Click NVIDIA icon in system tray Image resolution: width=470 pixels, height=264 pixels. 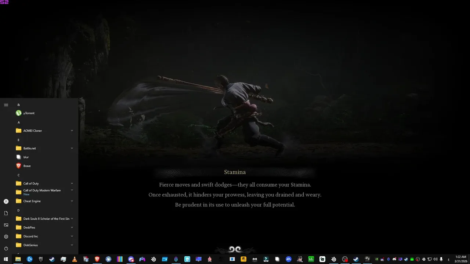(x=376, y=259)
